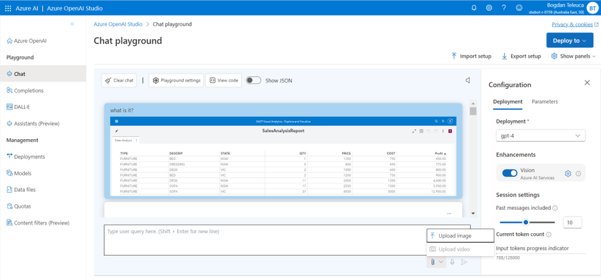Open Deployments in Management section

click(26, 157)
